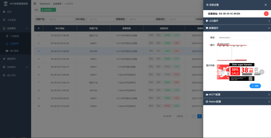Click the 屏幕操作 monitor icon
The width and height of the screenshot is (271, 138).
click(x=207, y=28)
